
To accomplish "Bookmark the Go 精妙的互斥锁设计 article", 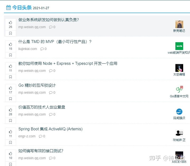I will 10,99.
